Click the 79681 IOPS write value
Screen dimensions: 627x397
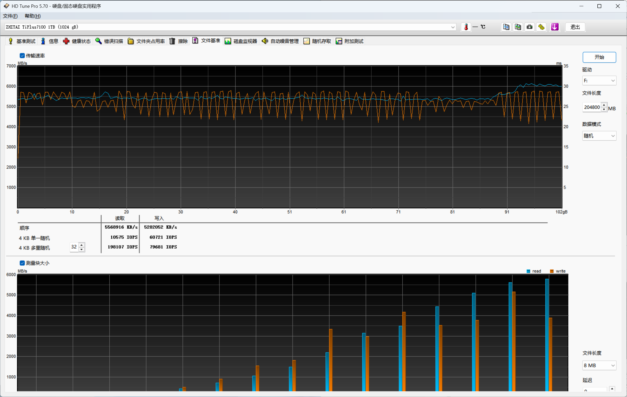click(163, 247)
